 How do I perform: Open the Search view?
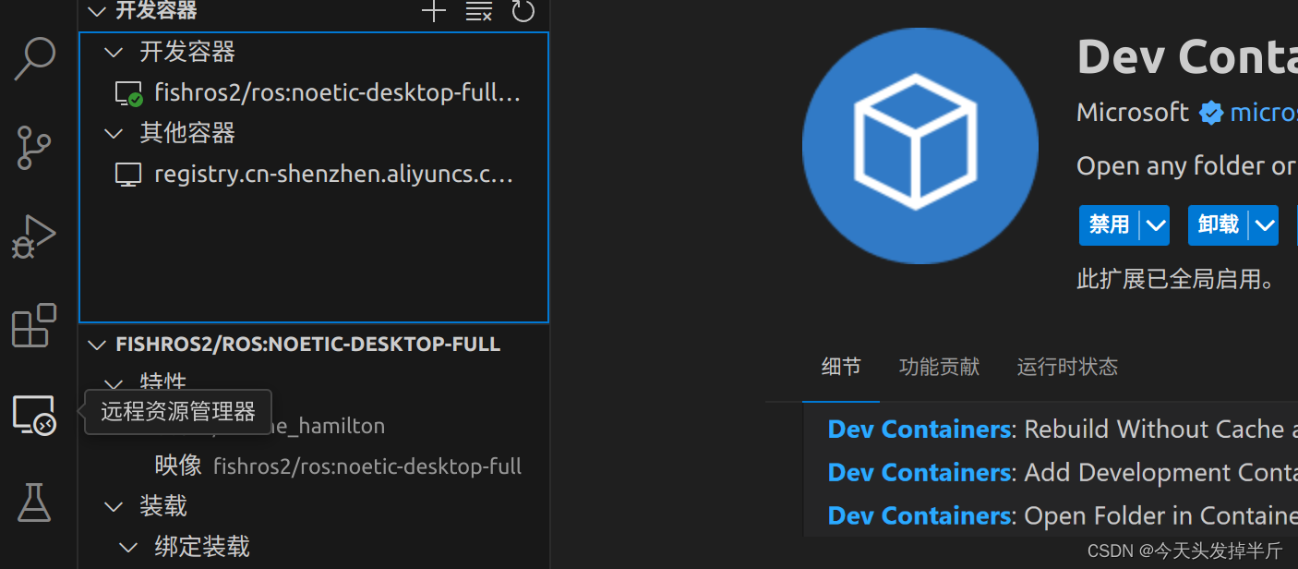(35, 58)
